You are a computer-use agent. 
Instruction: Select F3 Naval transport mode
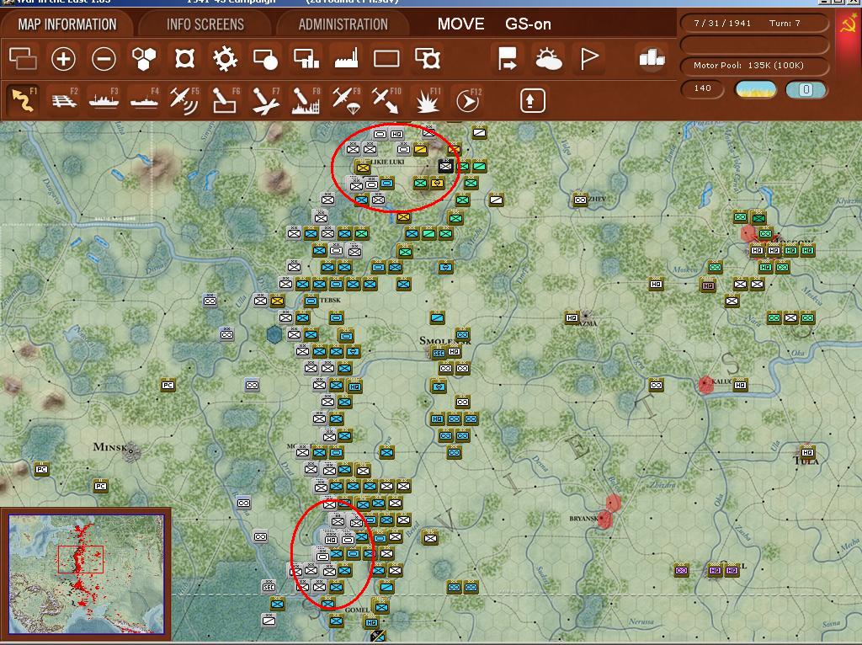click(x=104, y=100)
